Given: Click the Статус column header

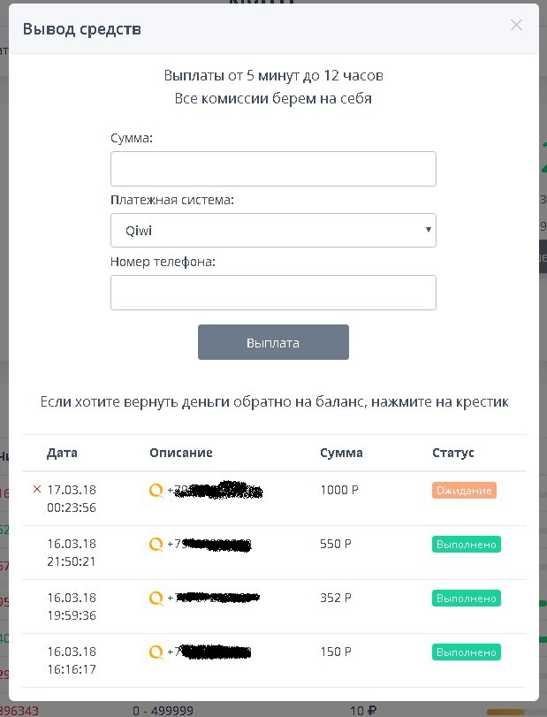Looking at the screenshot, I should 453,453.
